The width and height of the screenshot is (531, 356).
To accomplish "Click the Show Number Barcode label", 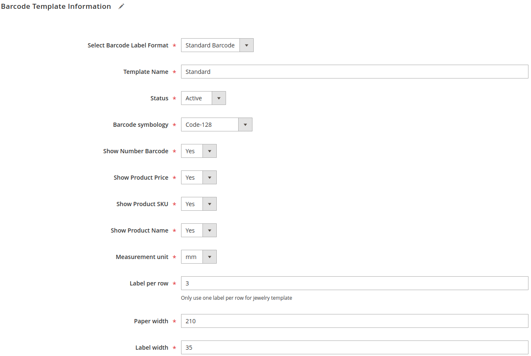I will 136,151.
